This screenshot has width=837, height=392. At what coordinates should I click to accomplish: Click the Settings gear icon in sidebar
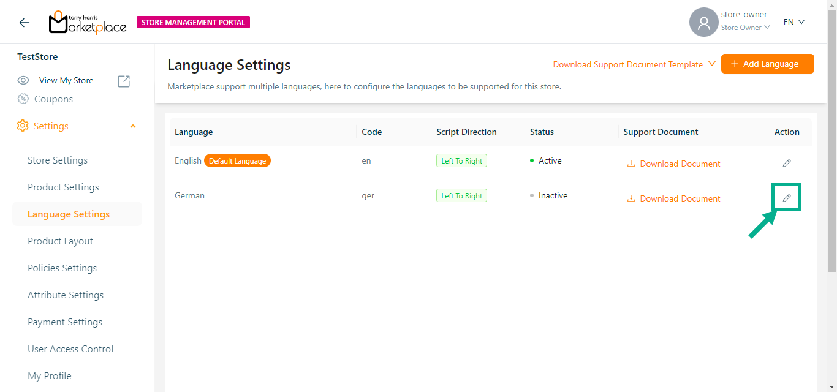(x=23, y=126)
